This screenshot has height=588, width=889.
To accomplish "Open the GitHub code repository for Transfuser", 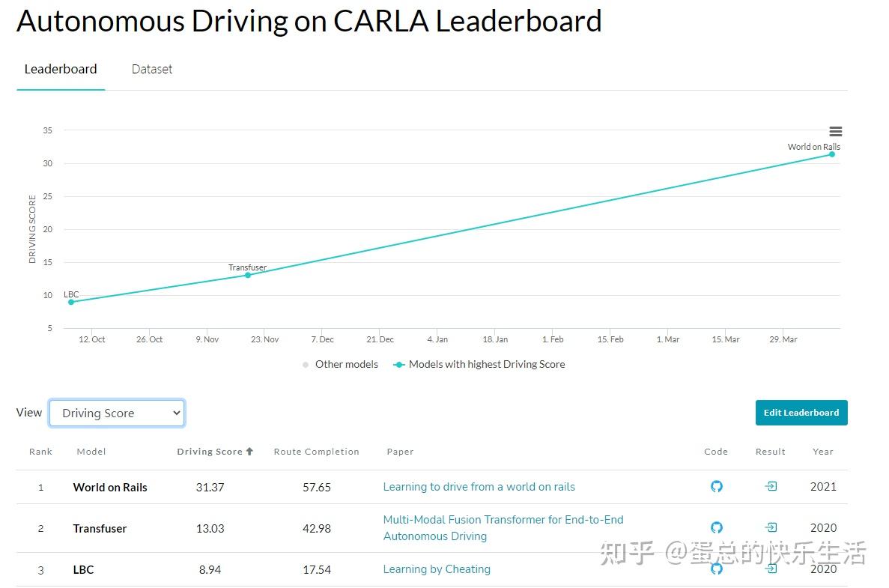I will pos(717,528).
